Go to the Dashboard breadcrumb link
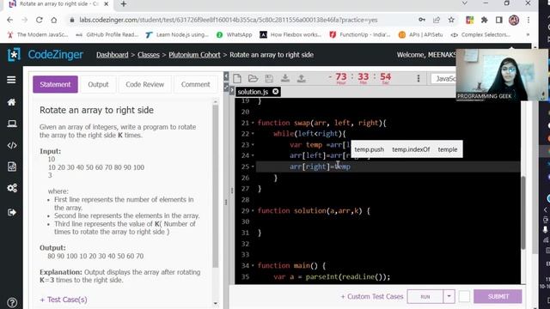The width and height of the screenshot is (550, 309). [x=113, y=55]
